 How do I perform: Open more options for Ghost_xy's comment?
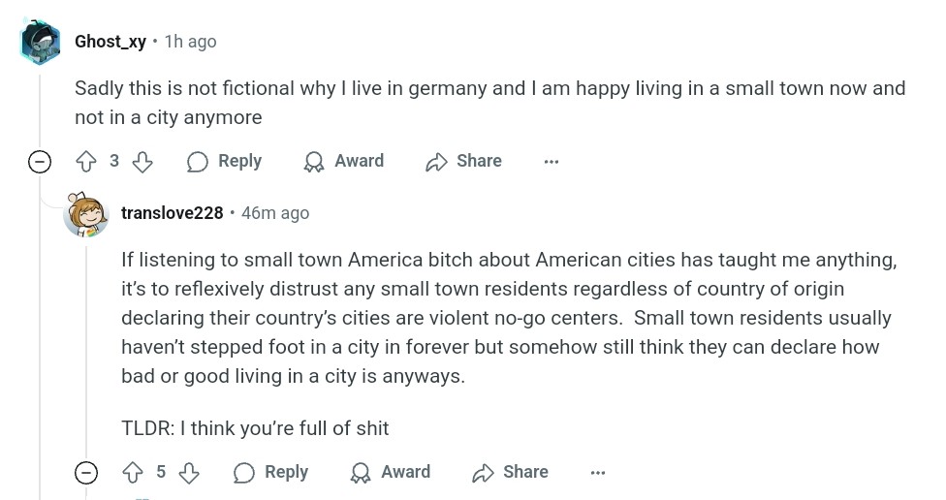point(552,162)
